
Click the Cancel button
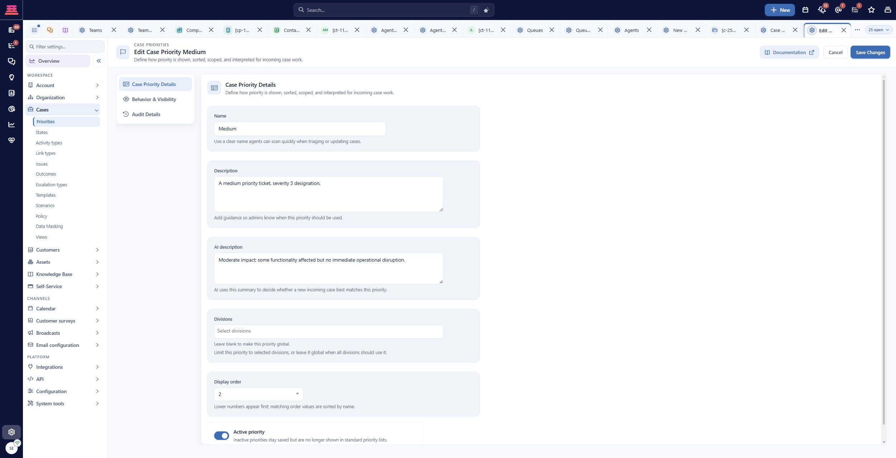(835, 52)
